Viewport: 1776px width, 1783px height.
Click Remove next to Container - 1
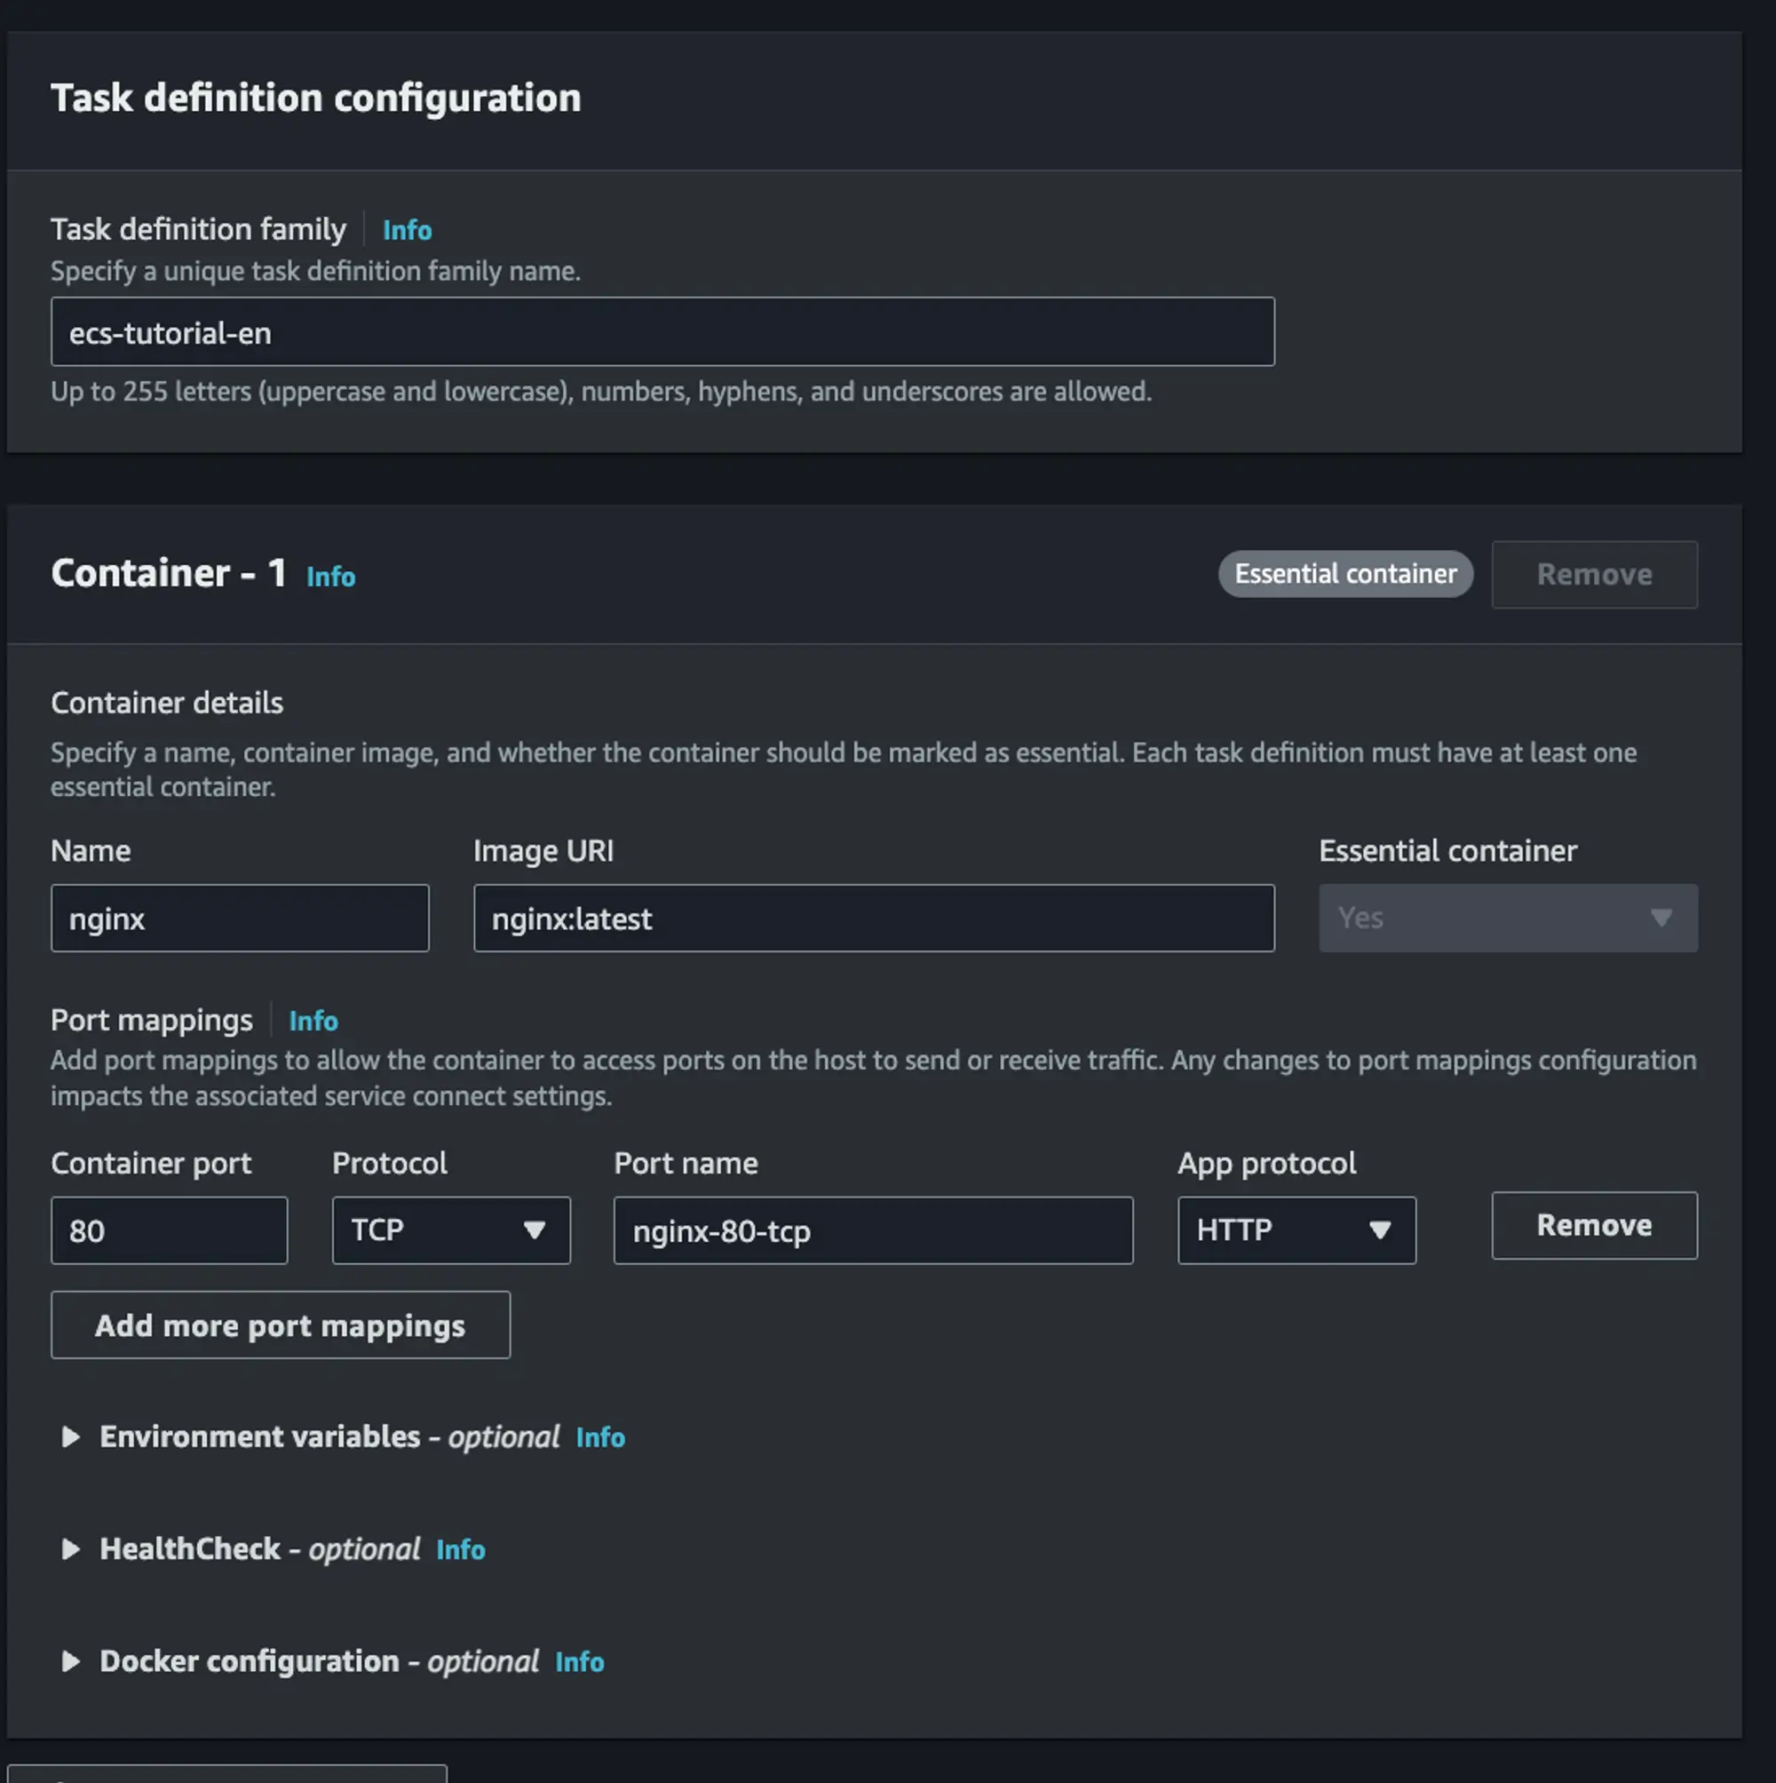click(1594, 574)
